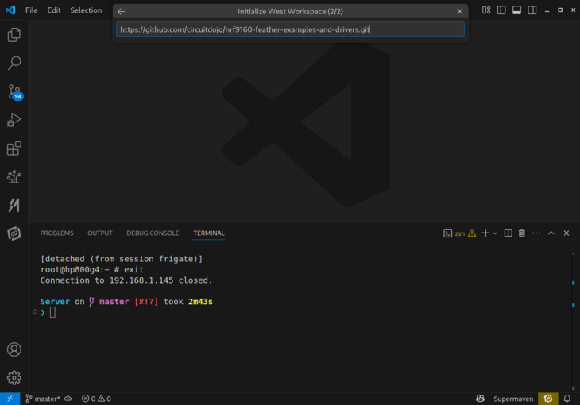Click the publish to cloud status icon
The width and height of the screenshot is (580, 405).
[x=68, y=399]
